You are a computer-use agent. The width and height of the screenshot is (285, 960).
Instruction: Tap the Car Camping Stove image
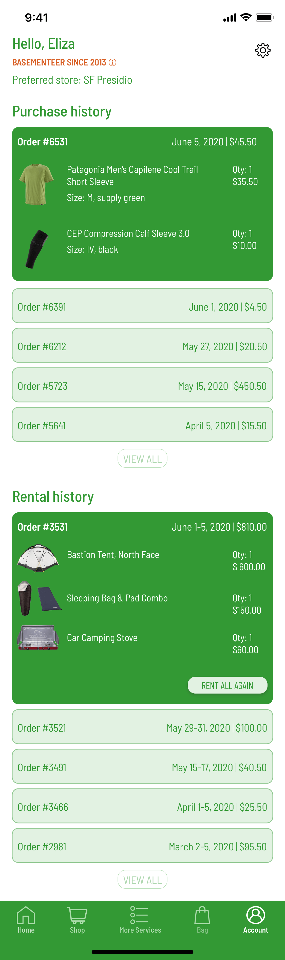pyautogui.click(x=38, y=637)
